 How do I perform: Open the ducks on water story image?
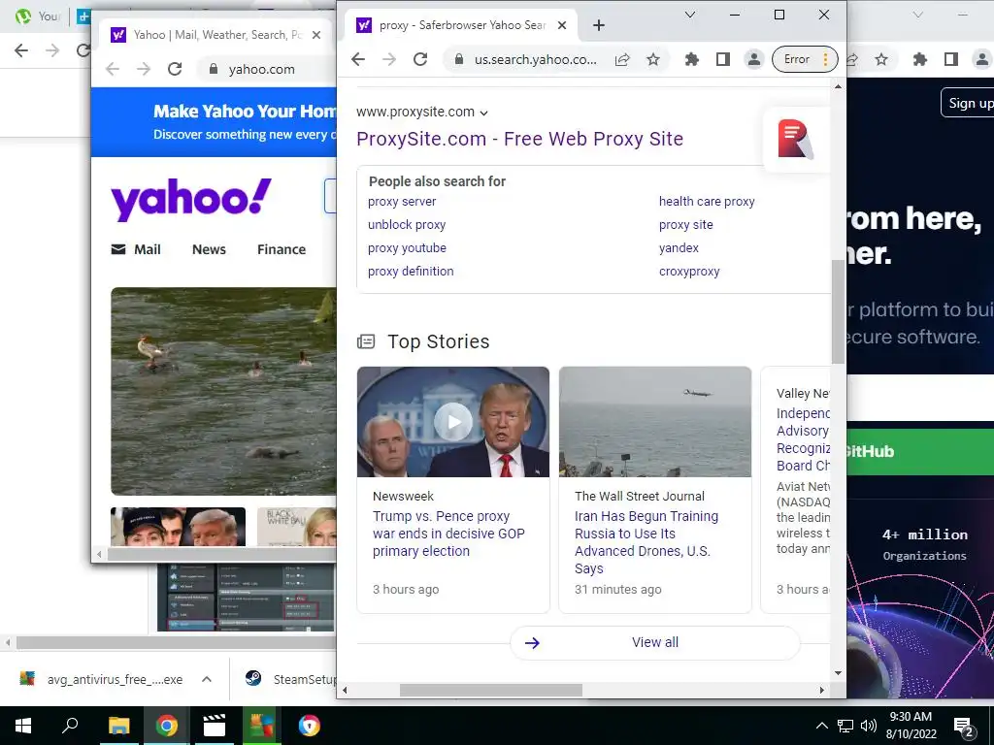(224, 391)
